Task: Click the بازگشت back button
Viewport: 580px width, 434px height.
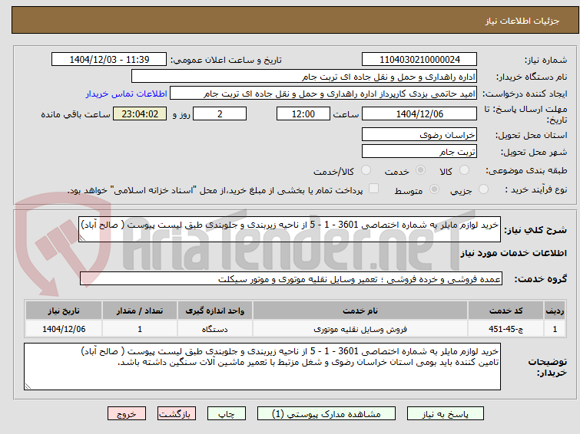Action: 176,414
